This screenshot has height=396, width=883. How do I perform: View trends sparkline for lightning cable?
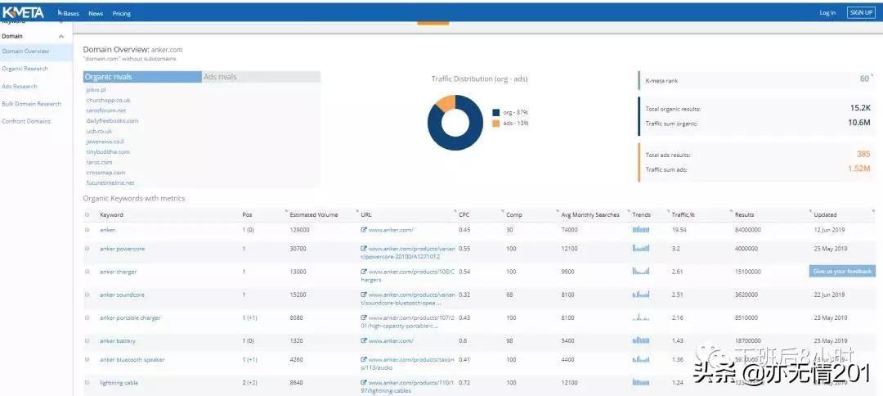pyautogui.click(x=641, y=382)
